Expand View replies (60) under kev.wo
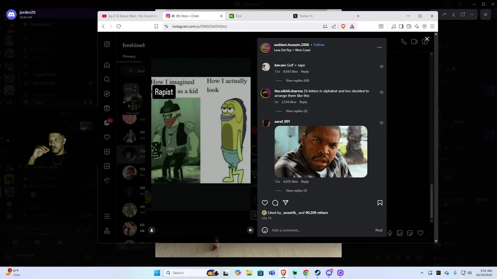Viewport: 497px width, 279px height. (297, 81)
